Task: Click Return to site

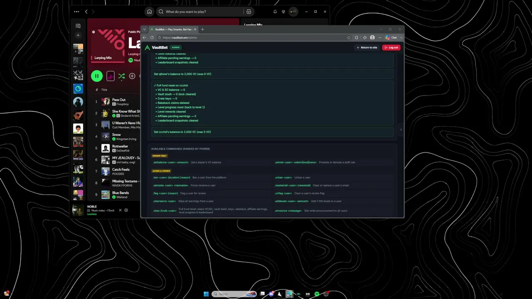Action: click(367, 47)
